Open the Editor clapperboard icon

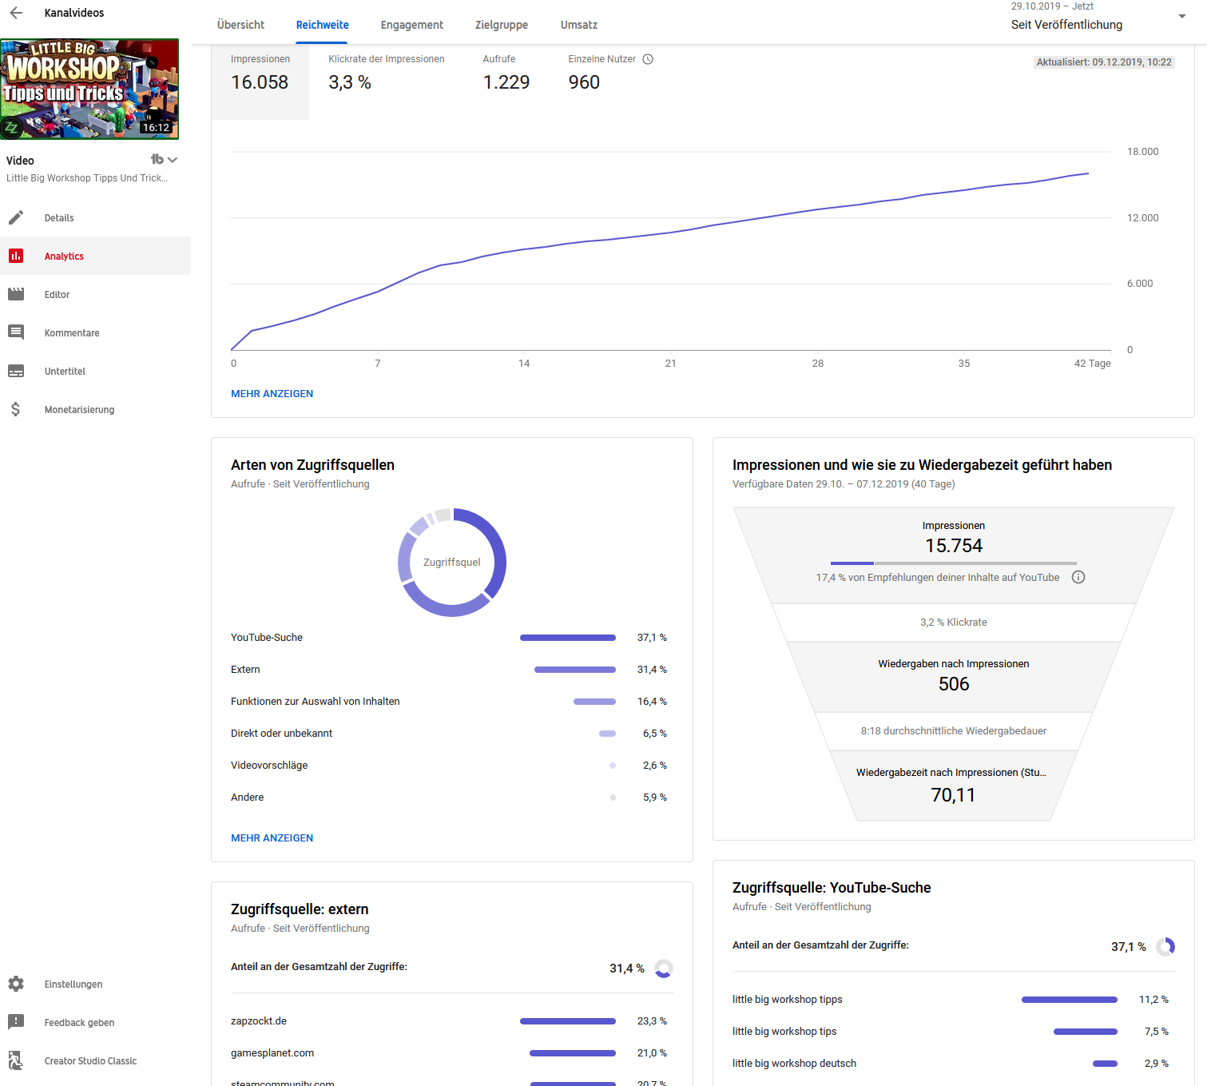[x=16, y=294]
